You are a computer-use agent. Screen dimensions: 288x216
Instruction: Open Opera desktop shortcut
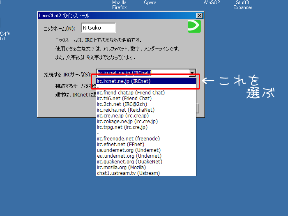click(150, 2)
